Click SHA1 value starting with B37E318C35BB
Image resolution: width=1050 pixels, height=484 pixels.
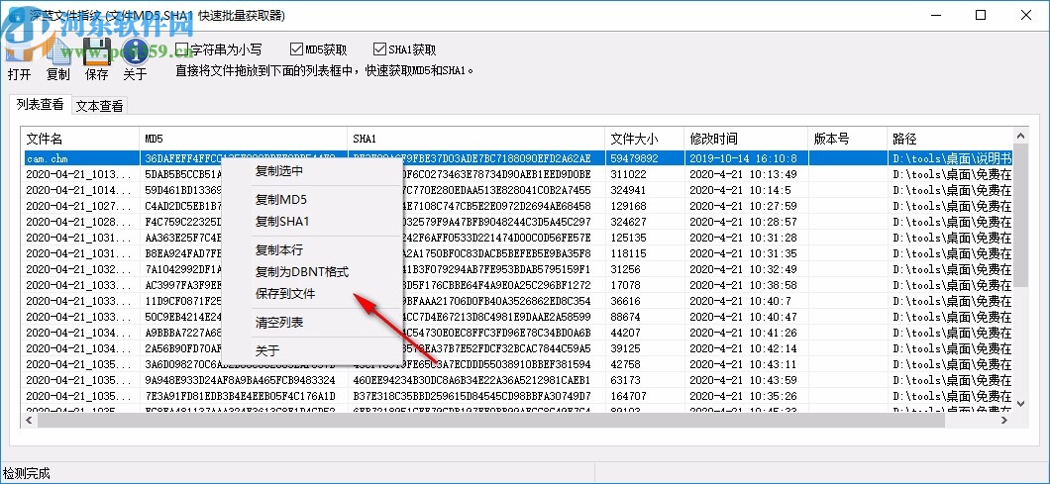pyautogui.click(x=472, y=396)
